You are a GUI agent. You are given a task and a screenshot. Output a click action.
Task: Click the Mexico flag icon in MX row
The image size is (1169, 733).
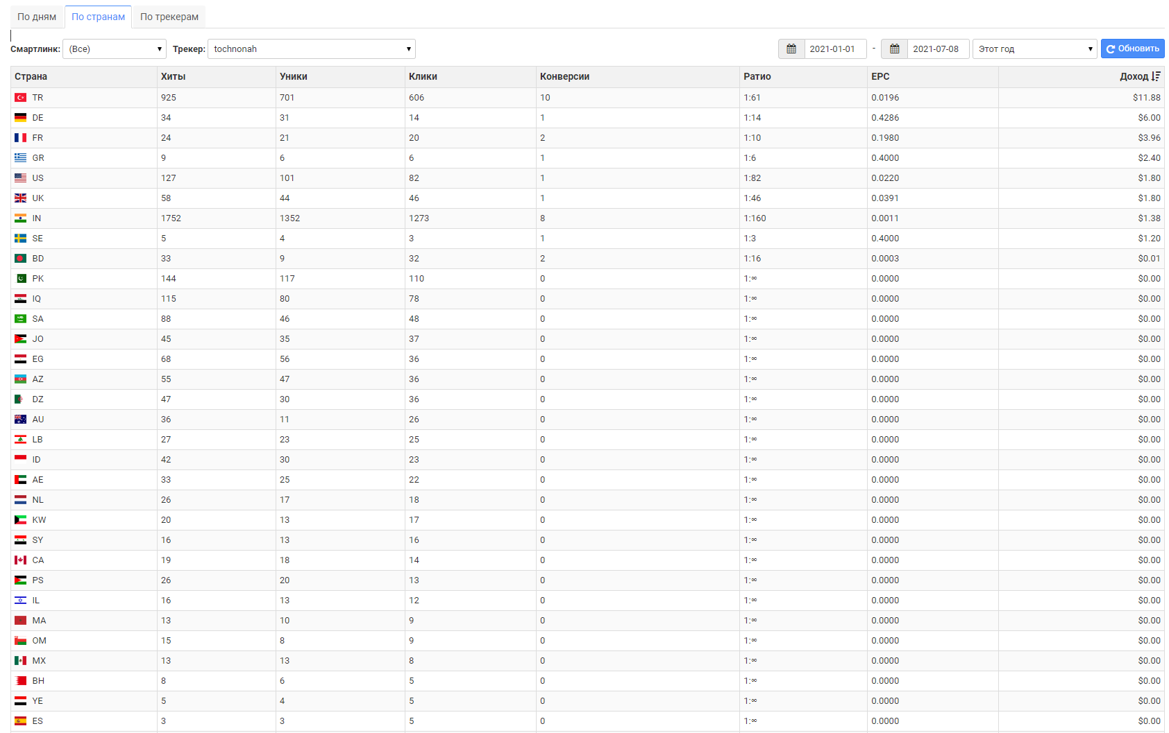21,661
